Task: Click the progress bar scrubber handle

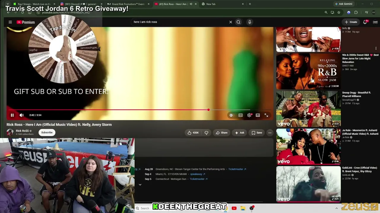Action: (208, 110)
